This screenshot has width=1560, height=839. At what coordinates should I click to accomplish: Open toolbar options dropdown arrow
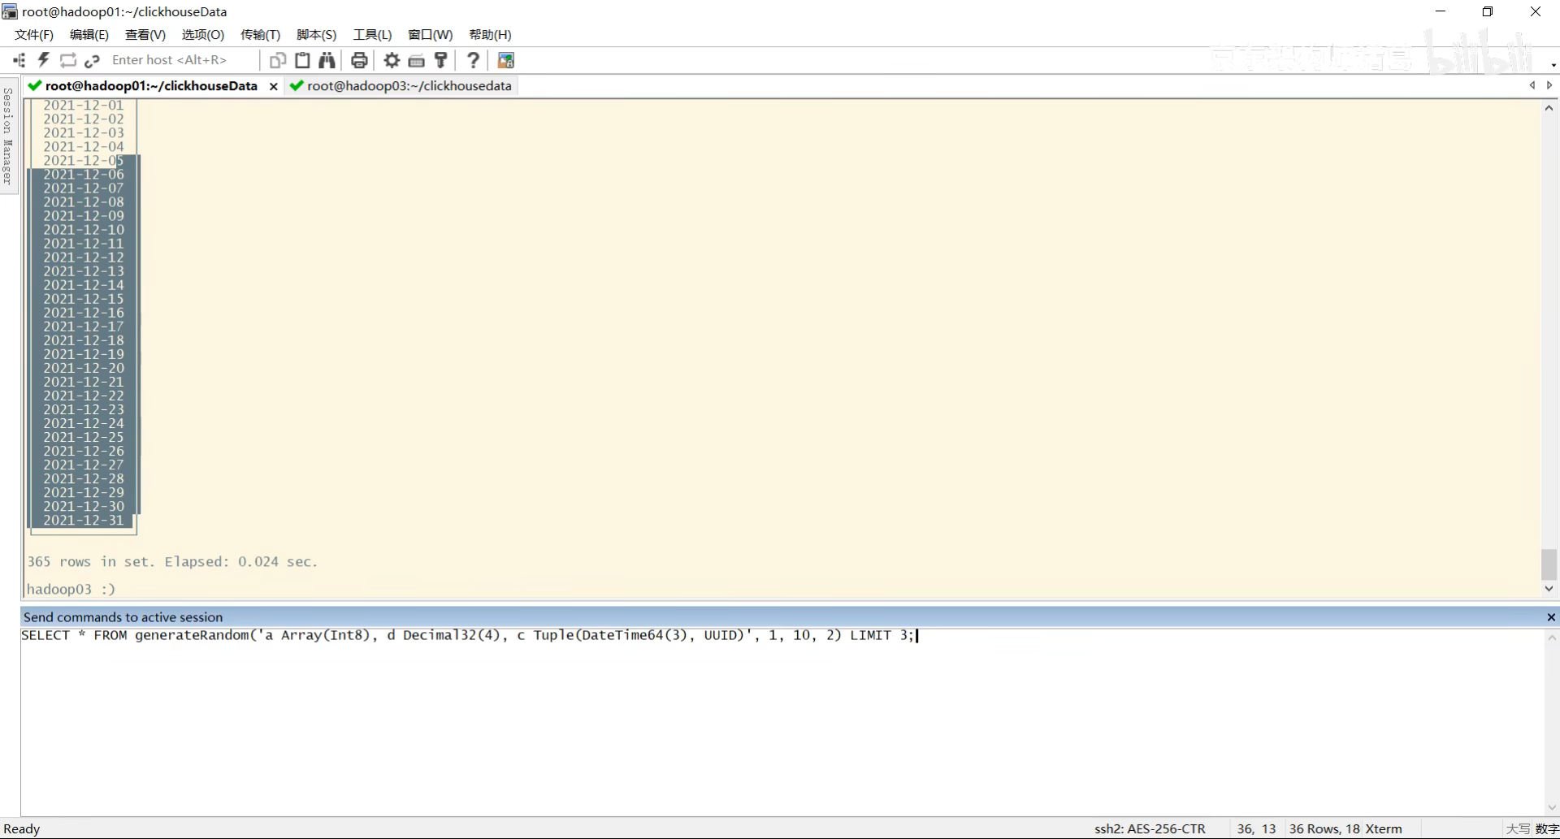point(1553,65)
